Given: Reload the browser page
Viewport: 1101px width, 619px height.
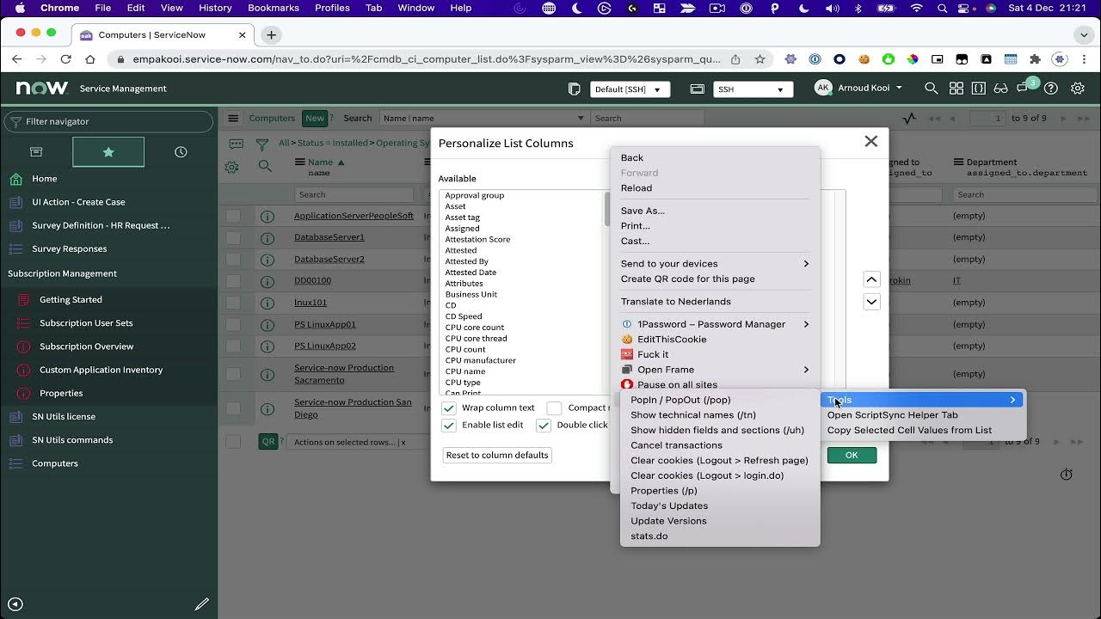Looking at the screenshot, I should (x=65, y=59).
